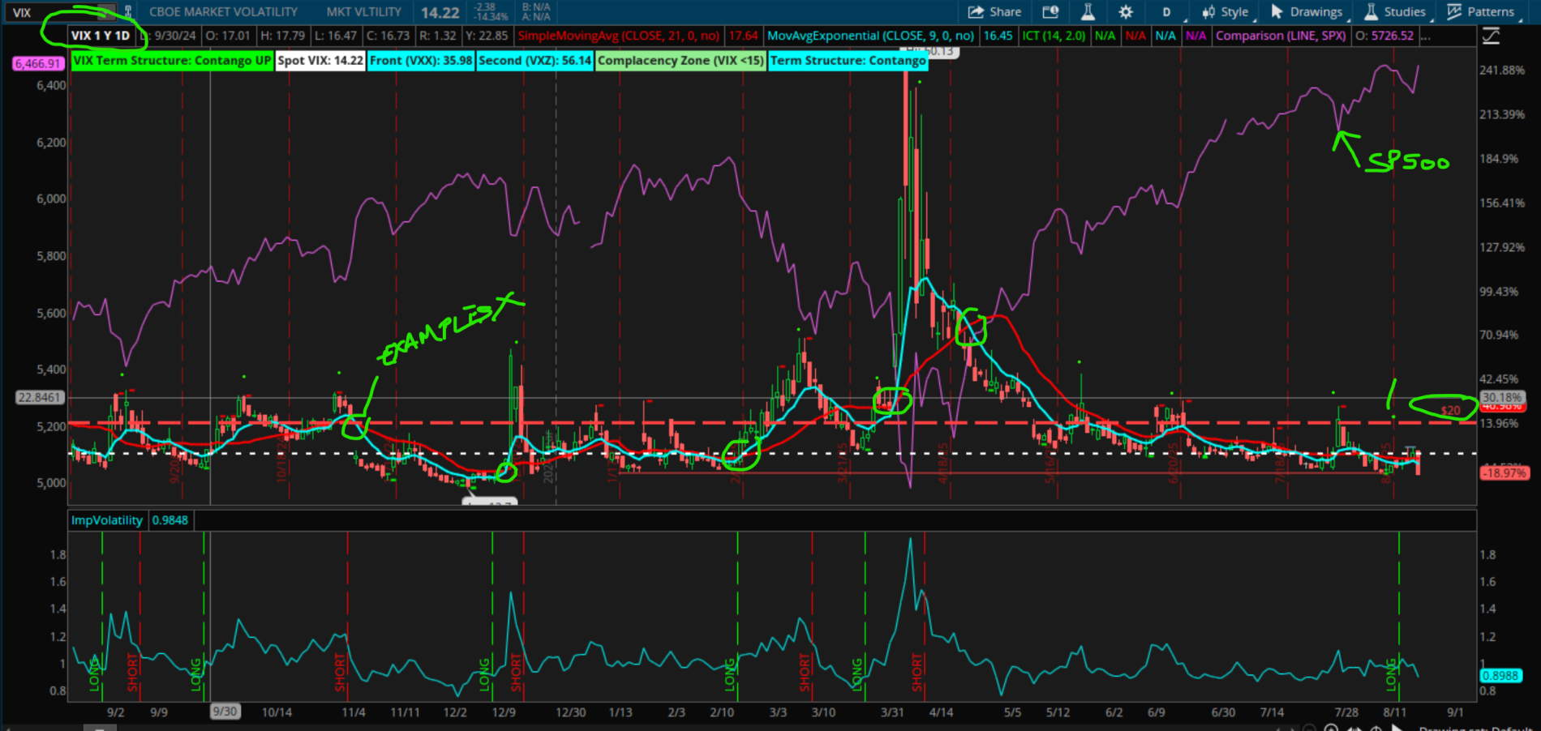Click the price axis scale icon at top right

coord(1491,36)
